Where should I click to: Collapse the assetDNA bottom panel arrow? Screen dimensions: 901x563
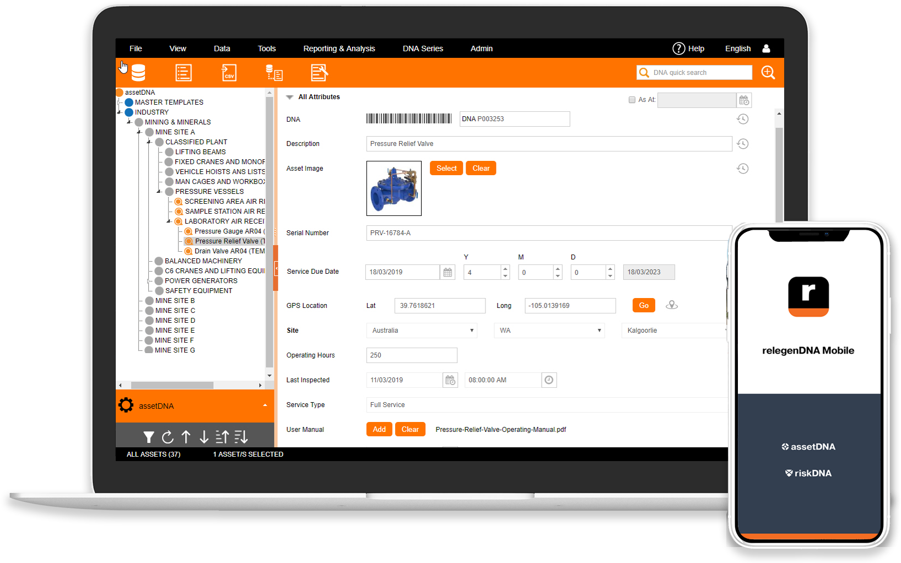tap(265, 405)
